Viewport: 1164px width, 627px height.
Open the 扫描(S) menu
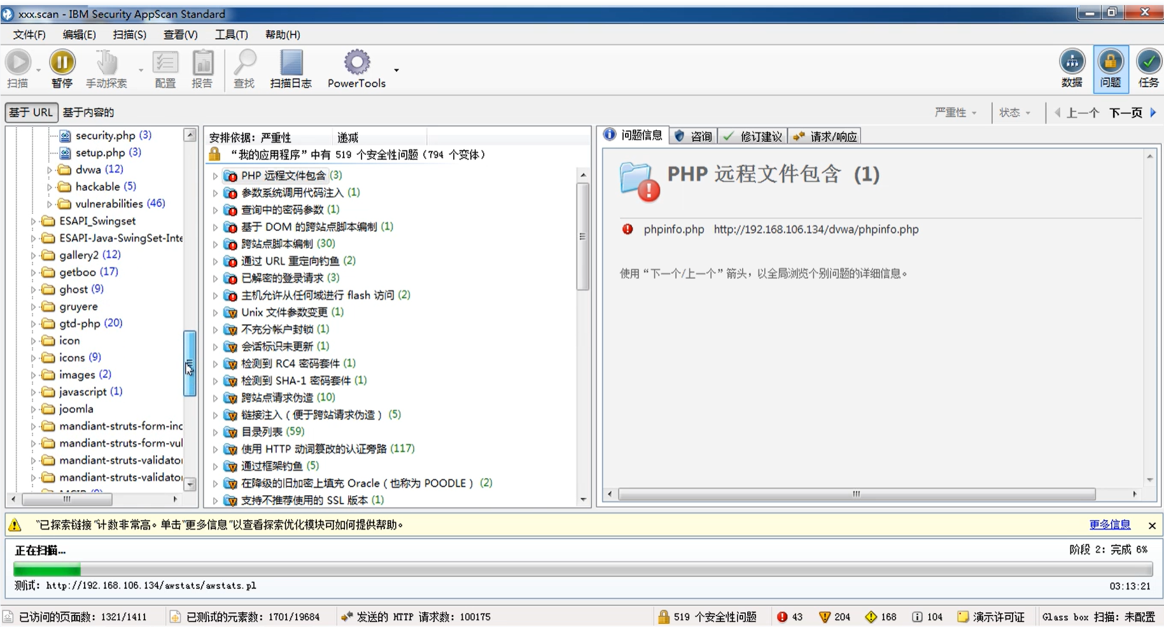(x=129, y=34)
